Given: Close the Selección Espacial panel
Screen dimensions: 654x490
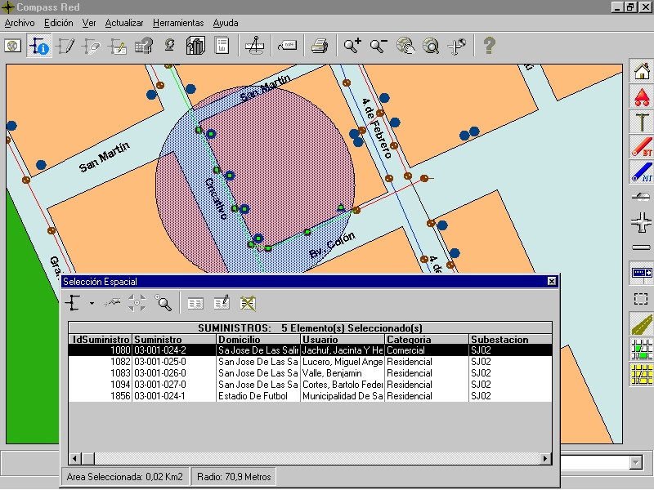Looking at the screenshot, I should pyautogui.click(x=551, y=281).
